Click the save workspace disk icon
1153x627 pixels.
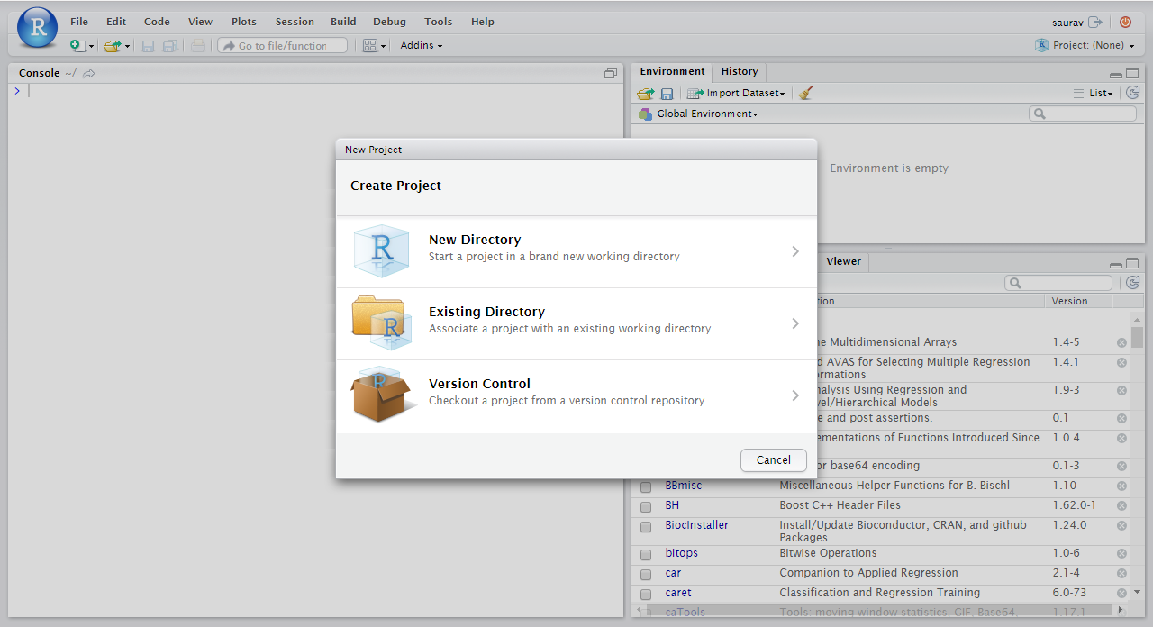[667, 93]
